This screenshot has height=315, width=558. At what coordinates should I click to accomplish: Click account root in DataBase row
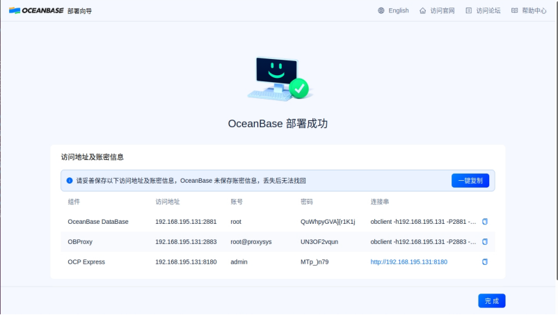click(x=236, y=222)
